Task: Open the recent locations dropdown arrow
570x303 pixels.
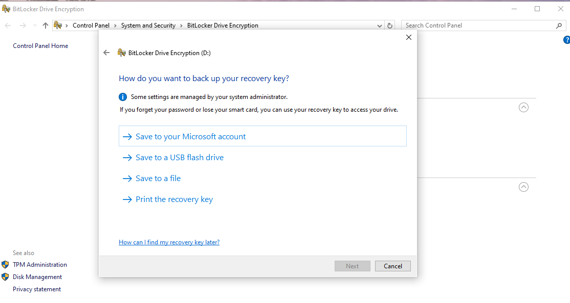Action: pos(35,26)
